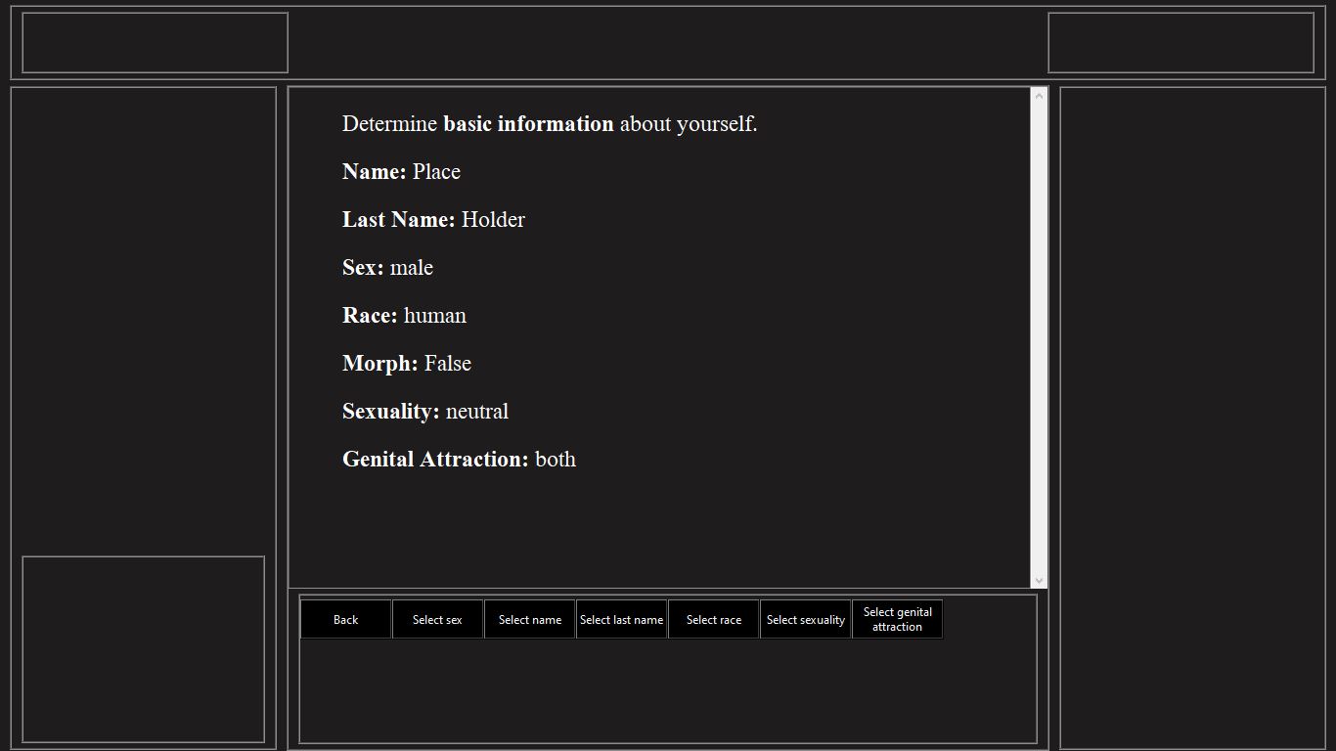This screenshot has width=1336, height=751.
Task: Click the empty bottom-left sidebar box
Action: [x=143, y=649]
